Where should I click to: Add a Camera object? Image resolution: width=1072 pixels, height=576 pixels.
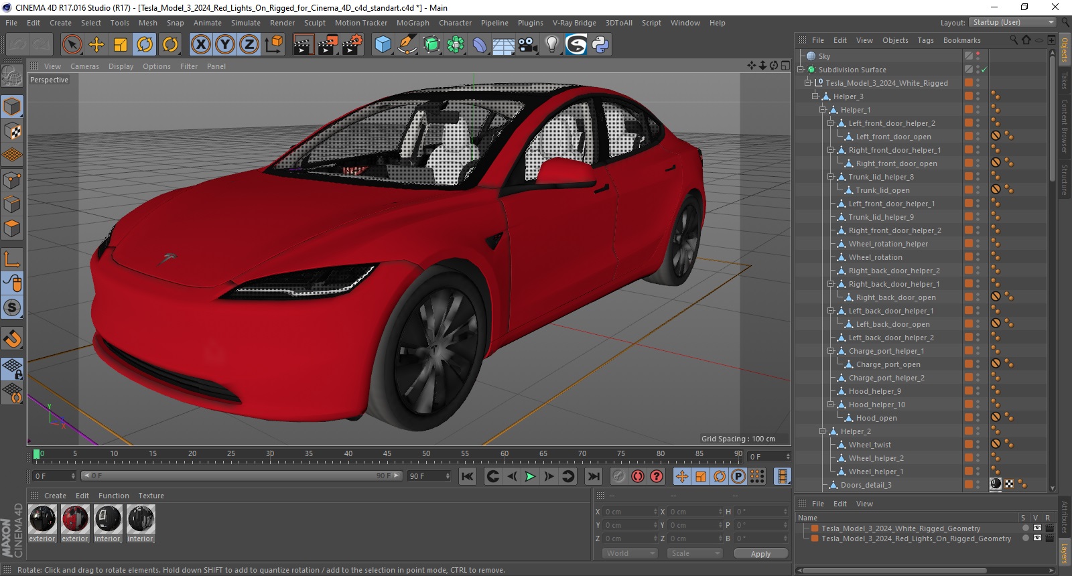528,45
